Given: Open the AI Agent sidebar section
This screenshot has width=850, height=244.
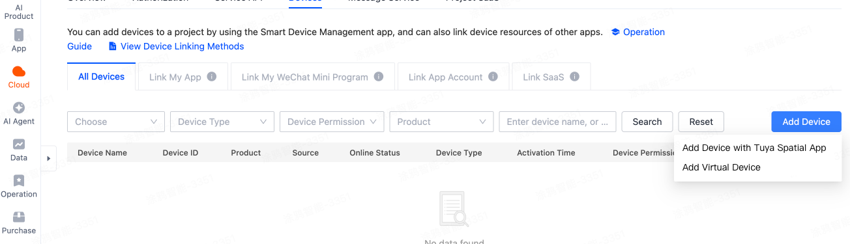Looking at the screenshot, I should pos(19,113).
